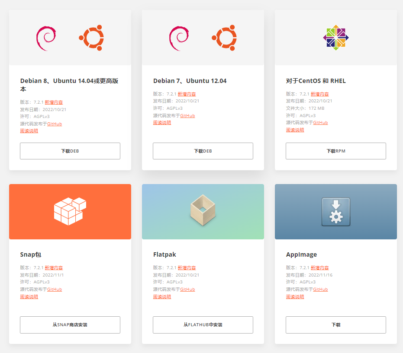Click 许可: AGPLv3 in Flatpak card
Image resolution: width=403 pixels, height=353 pixels.
pyautogui.click(x=168, y=282)
